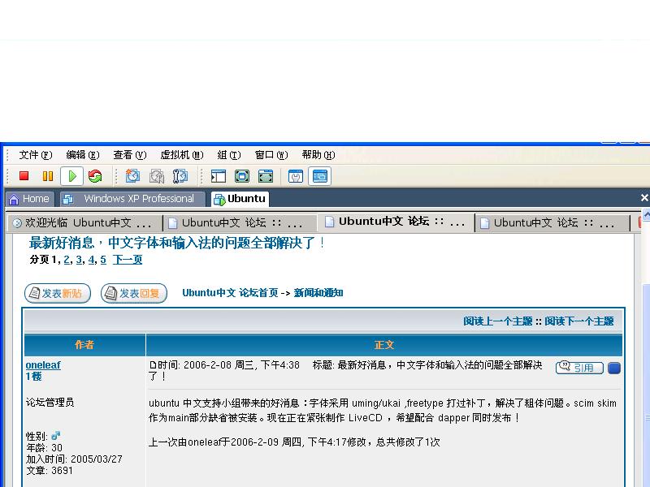The width and height of the screenshot is (650, 487).
Task: Click the 上一次由oneleaf edit note line
Action: 294,442
